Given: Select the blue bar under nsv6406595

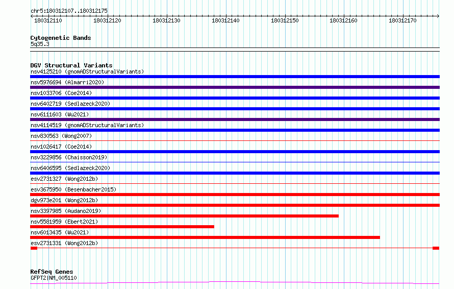Looking at the screenshot, I should tap(235, 173).
